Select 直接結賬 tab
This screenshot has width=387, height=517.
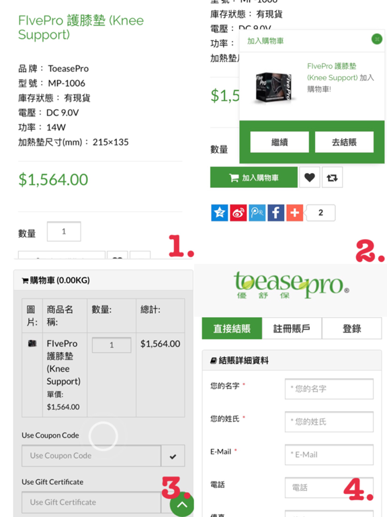(x=232, y=329)
